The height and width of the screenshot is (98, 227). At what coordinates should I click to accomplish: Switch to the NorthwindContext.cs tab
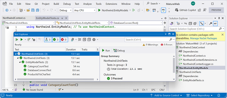point(14,18)
